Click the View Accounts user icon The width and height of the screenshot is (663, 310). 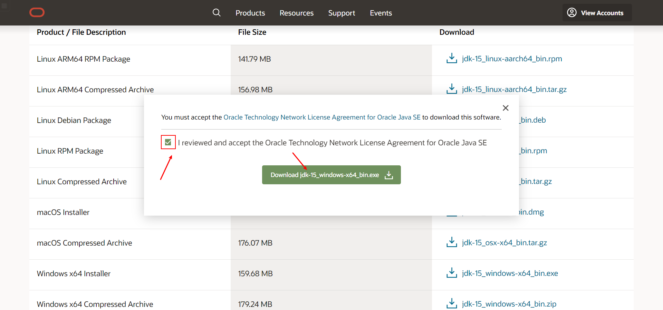pyautogui.click(x=572, y=13)
